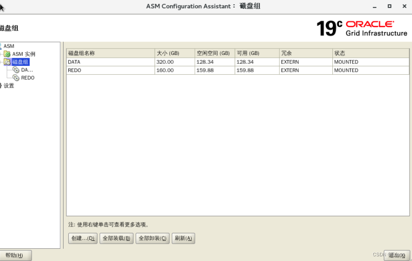
Task: Click the DA... disk group disc icon
Action: 16,70
